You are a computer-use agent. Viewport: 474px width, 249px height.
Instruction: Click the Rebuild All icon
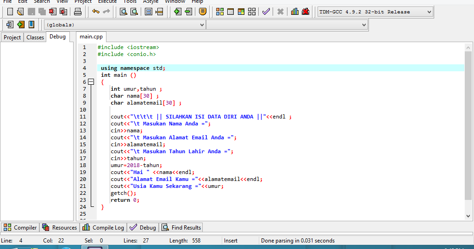[251, 12]
